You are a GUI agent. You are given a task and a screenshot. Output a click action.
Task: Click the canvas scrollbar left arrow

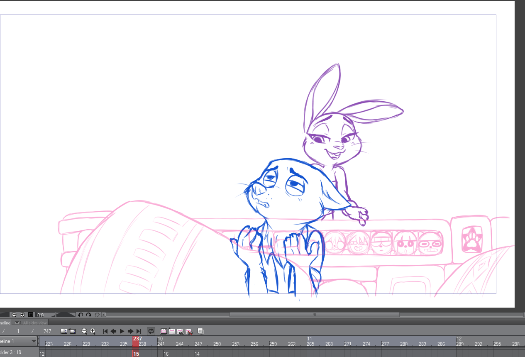[103, 315]
